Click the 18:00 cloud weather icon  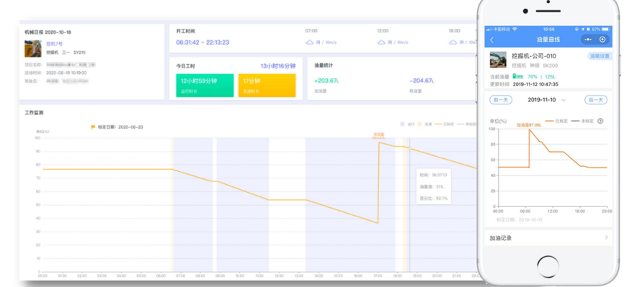coord(453,42)
